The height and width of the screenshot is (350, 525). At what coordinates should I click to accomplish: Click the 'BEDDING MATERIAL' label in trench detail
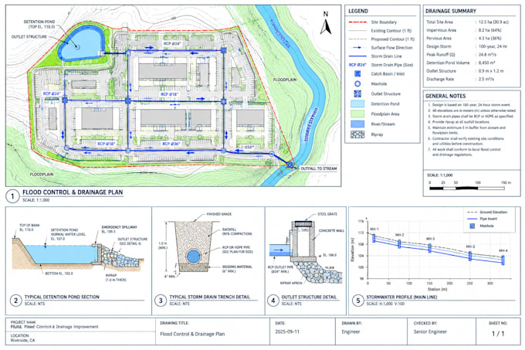coord(237,267)
